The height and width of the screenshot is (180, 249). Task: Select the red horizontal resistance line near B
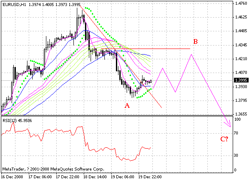146,49
